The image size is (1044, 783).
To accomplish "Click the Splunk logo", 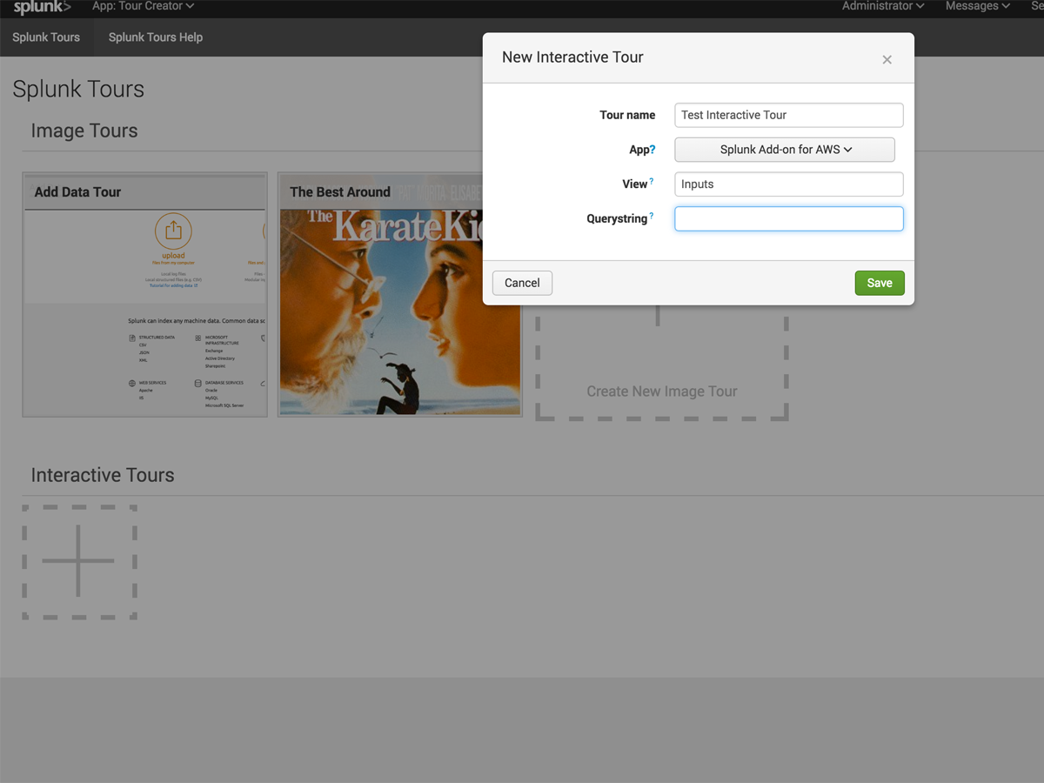I will [42, 7].
